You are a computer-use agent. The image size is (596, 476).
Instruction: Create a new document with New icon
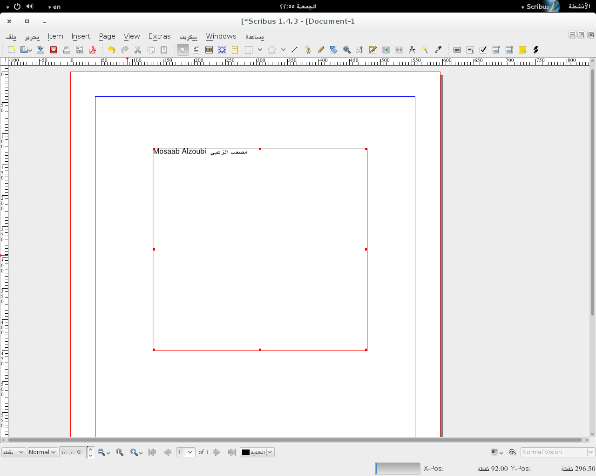[x=12, y=50]
